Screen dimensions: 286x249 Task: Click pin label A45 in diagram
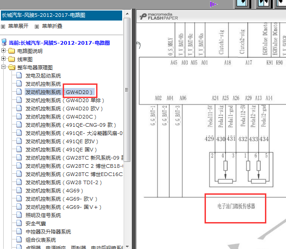(x=174, y=63)
